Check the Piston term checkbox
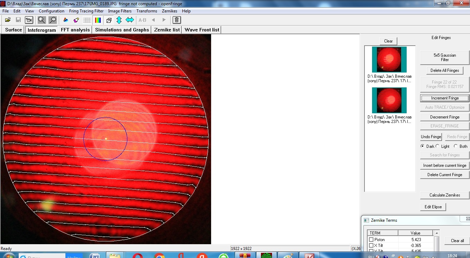Screen dimensions: 470x258 coord(371,240)
